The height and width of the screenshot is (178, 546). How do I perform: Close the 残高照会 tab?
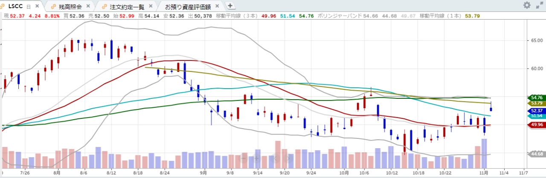(x=88, y=6)
